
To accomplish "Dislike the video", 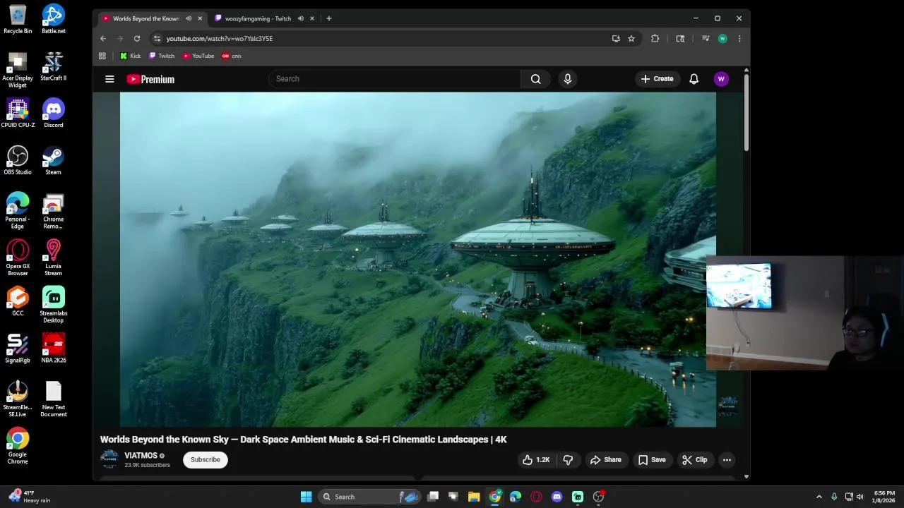I will click(568, 460).
